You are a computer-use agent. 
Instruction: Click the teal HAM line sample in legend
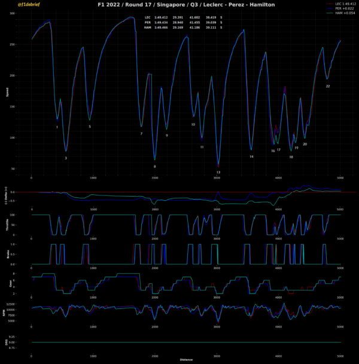click(x=330, y=13)
